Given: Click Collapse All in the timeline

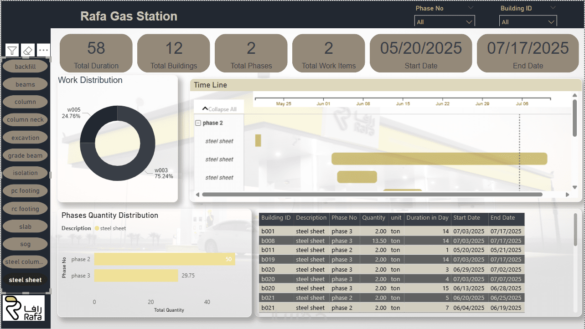Looking at the screenshot, I should coord(219,109).
